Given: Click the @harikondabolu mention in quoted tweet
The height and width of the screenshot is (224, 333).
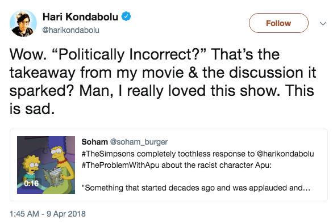Looking at the screenshot, I should (285, 154).
